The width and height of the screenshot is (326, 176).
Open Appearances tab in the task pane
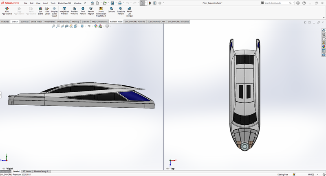click(x=324, y=47)
